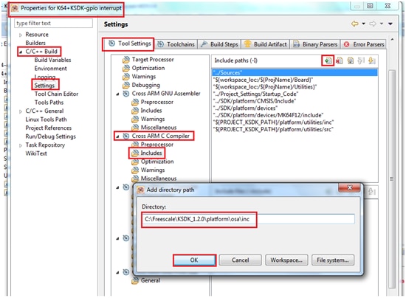Click the File system... button
Screen dimensions: 406x298
click(333, 260)
